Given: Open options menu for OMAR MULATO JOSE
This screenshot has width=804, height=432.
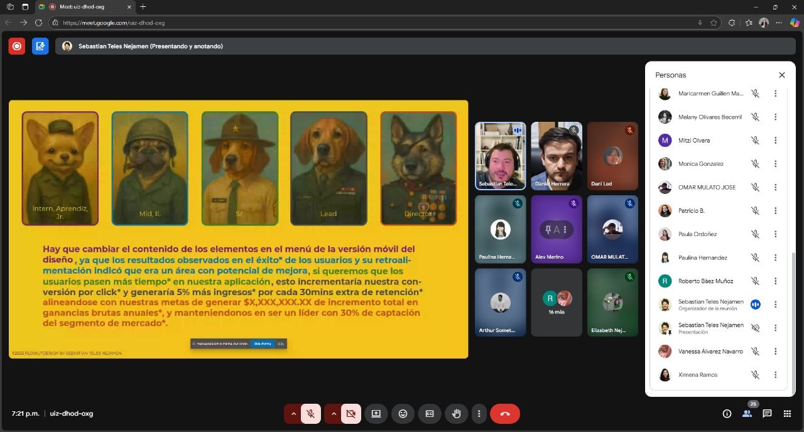Looking at the screenshot, I should pyautogui.click(x=776, y=187).
